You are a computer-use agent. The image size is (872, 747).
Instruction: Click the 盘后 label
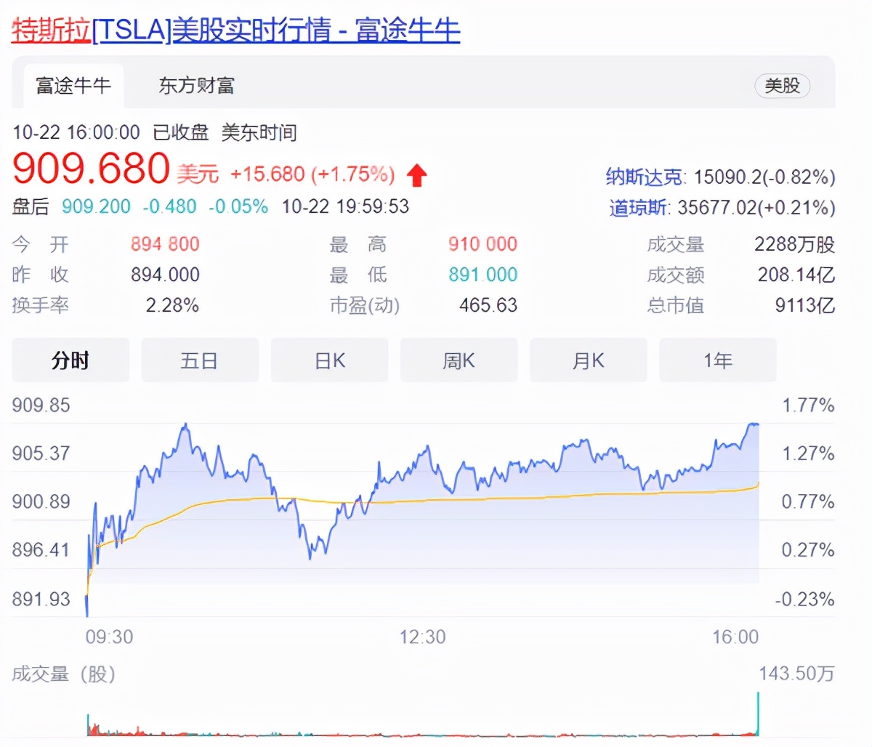(x=31, y=206)
